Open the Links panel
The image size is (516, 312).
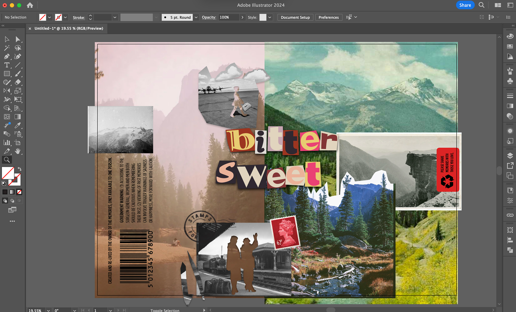point(510,215)
